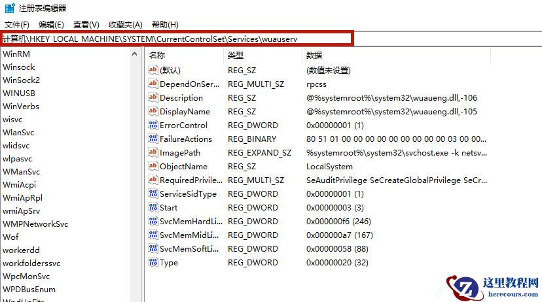Viewport: 542px width, 302px height.
Task: Select the FailureActions value name
Action: pyautogui.click(x=186, y=139)
